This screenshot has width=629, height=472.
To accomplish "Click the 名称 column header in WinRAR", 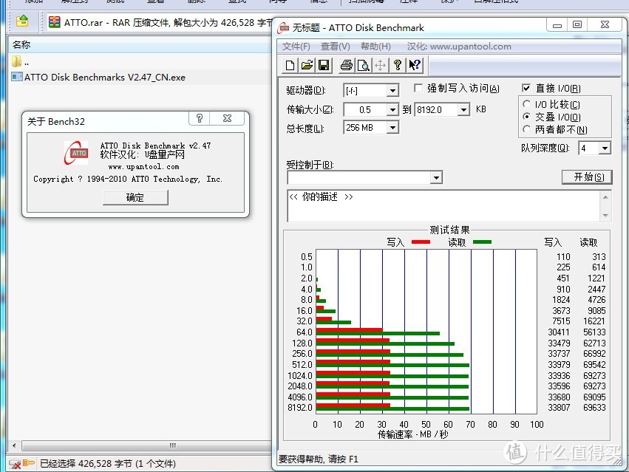I will click(21, 44).
